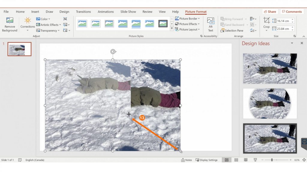Toggle Normal view button in status bar
Image resolution: width=307 pixels, height=172 pixels.
(226, 160)
